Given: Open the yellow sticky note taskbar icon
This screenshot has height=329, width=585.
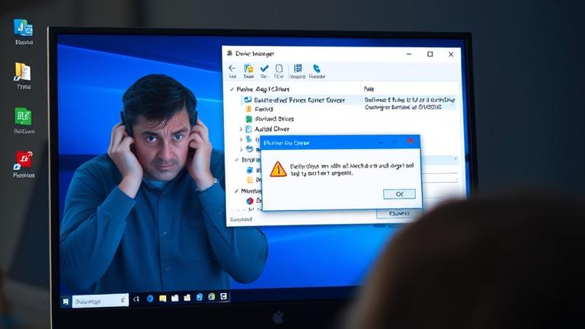Looking at the screenshot, I should 163,299.
